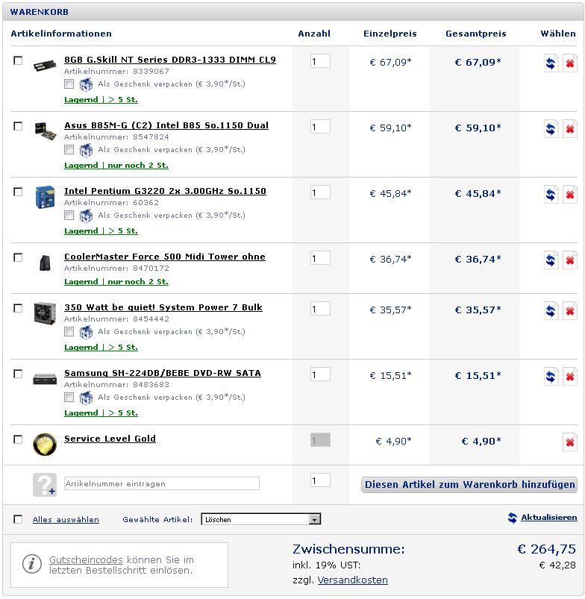Click quantity field for Intel Pentium G3220
The width and height of the screenshot is (585, 599).
coord(320,192)
